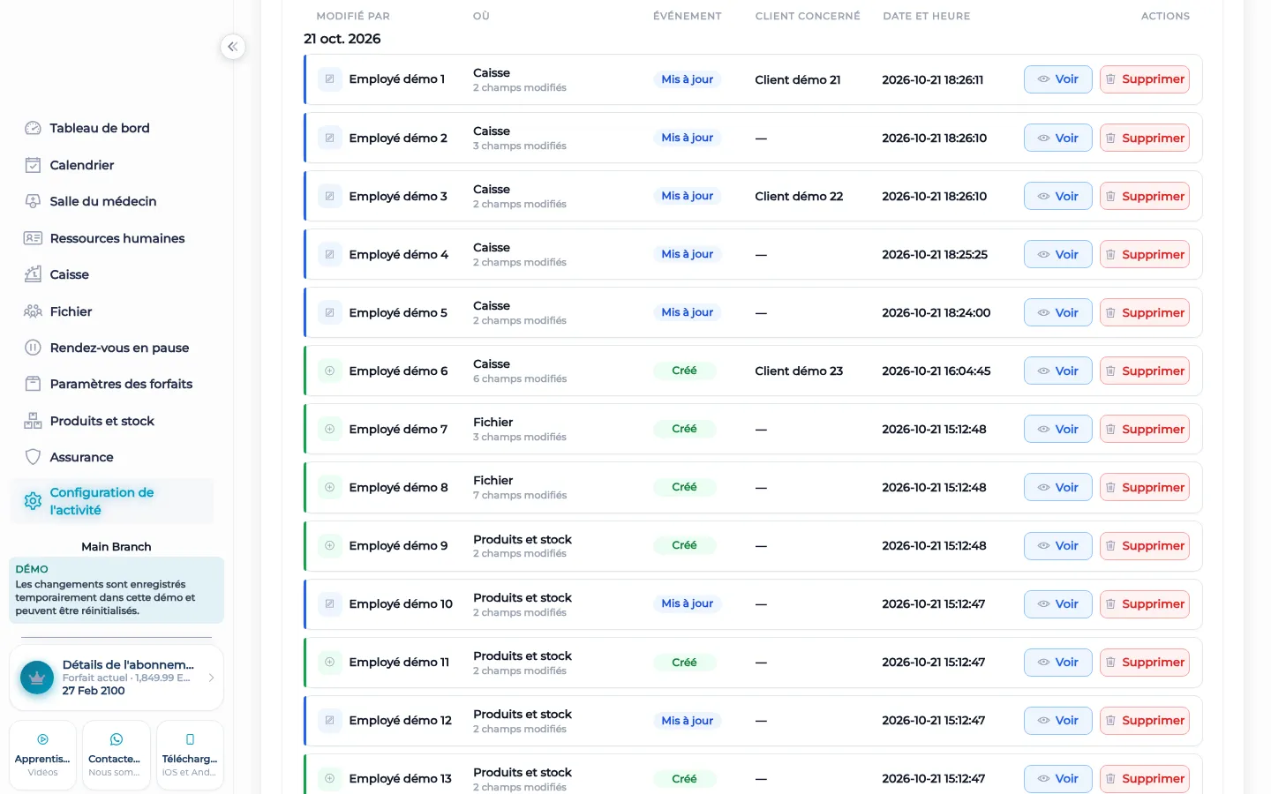Click Supprimer on Employé démo 13 row

coord(1144,778)
